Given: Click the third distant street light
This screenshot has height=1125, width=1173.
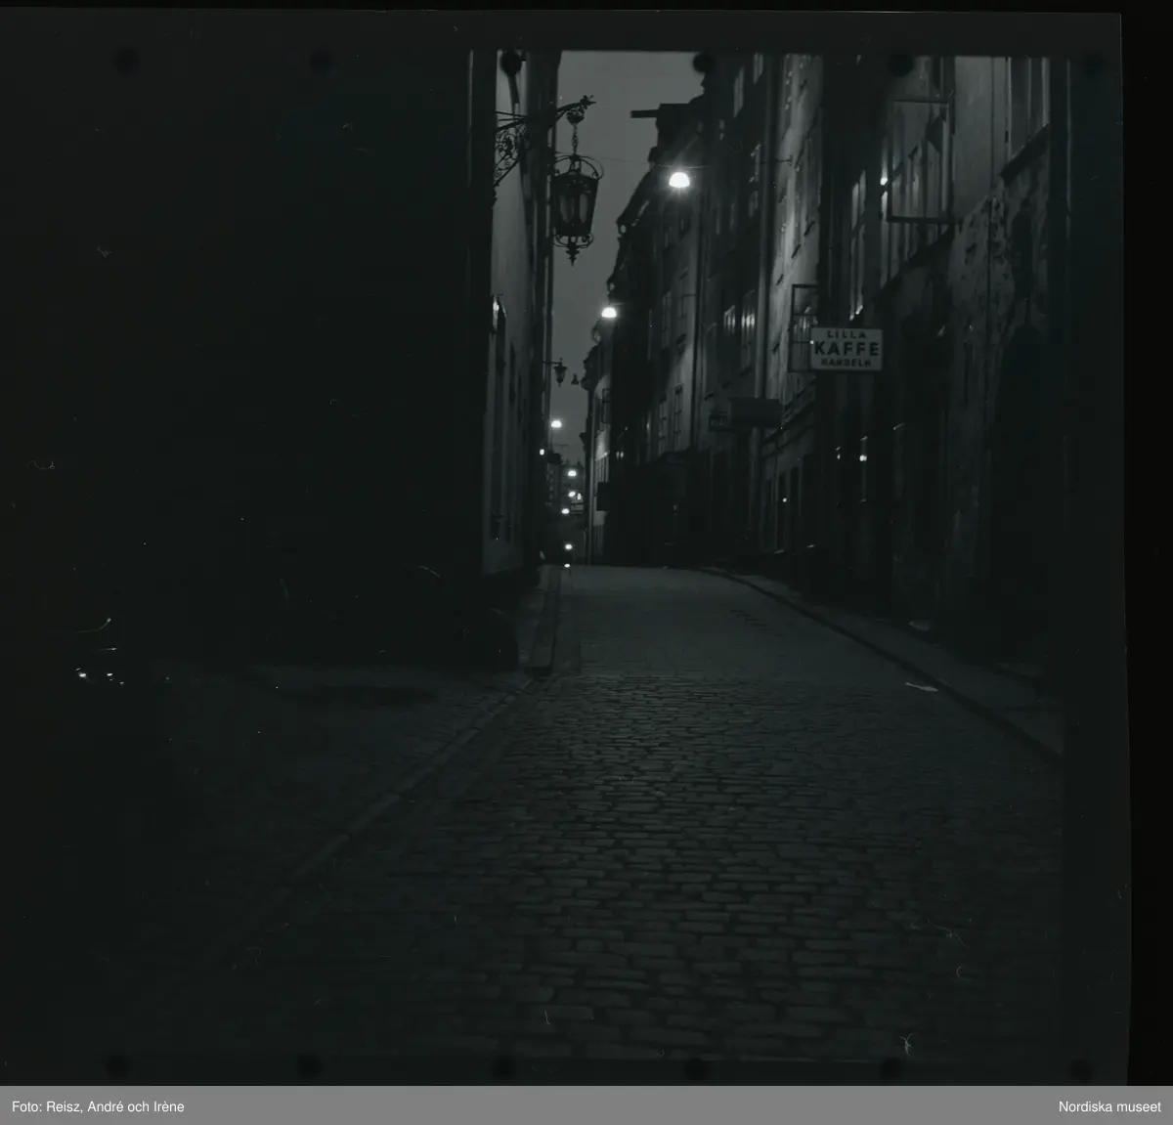Looking at the screenshot, I should click(x=556, y=424).
